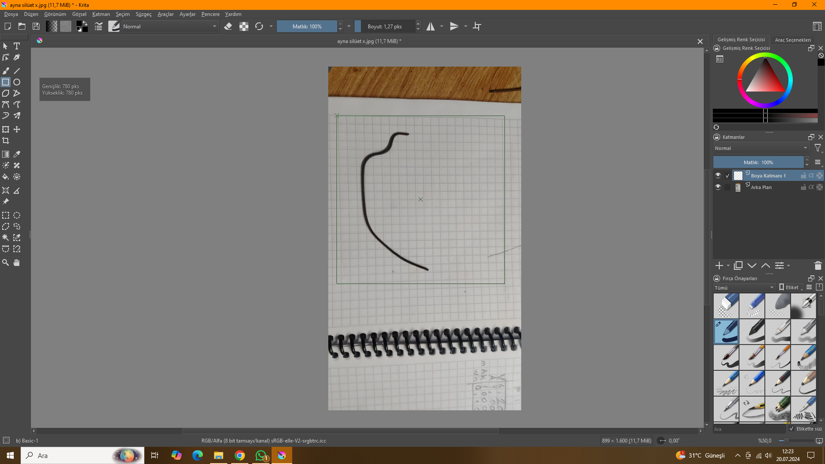Select the Zoom tool

(6, 263)
